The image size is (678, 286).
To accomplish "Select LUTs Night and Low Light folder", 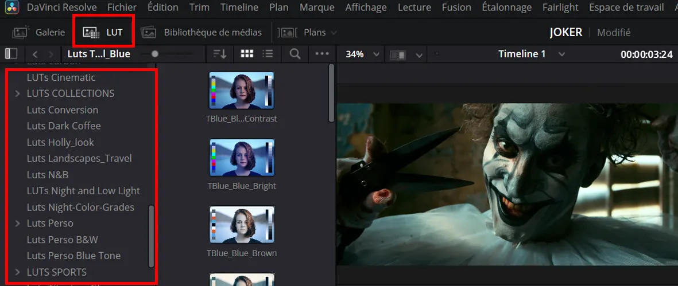I will point(83,191).
